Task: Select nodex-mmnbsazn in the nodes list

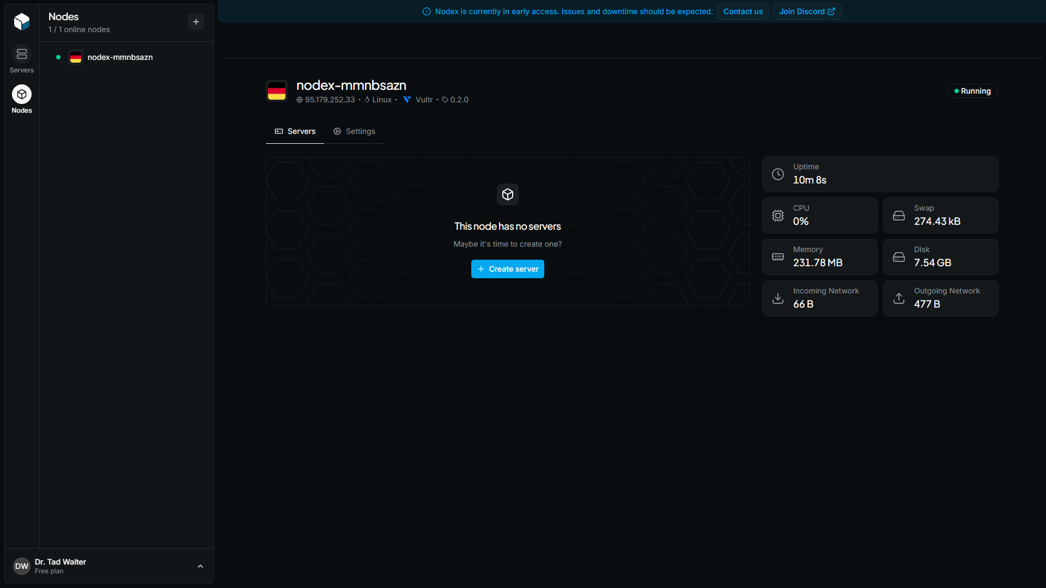Action: [126, 57]
